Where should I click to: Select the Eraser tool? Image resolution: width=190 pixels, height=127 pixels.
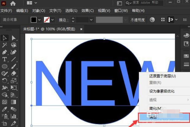pos(14,73)
